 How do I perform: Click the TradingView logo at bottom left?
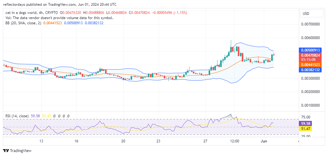[17, 151]
